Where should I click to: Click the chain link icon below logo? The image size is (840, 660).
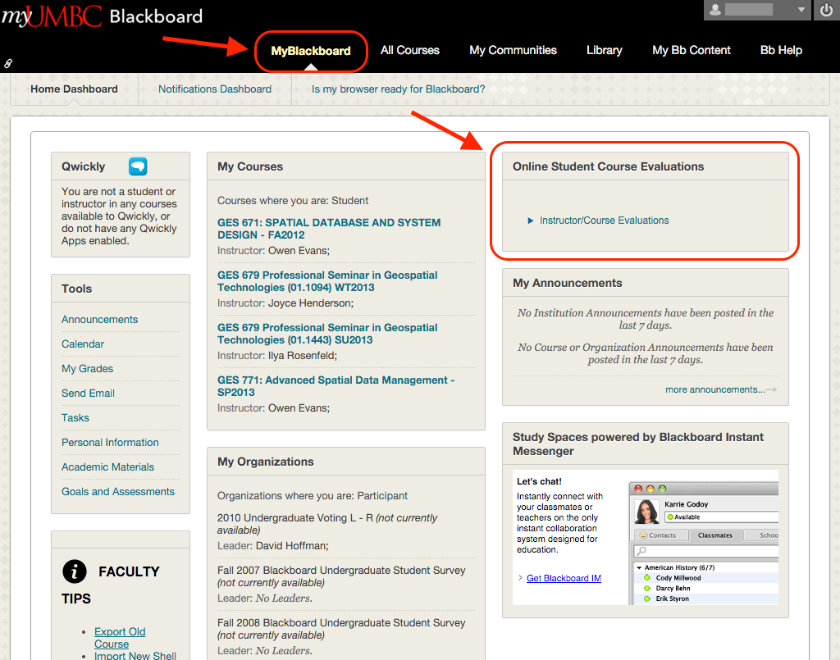[x=8, y=62]
